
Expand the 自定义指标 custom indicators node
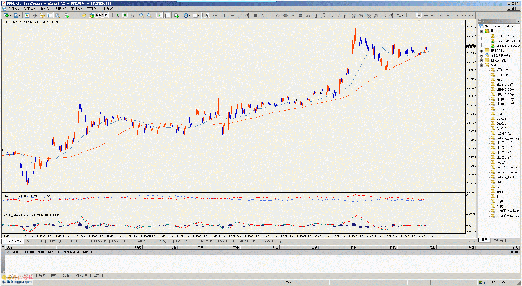[x=482, y=61]
